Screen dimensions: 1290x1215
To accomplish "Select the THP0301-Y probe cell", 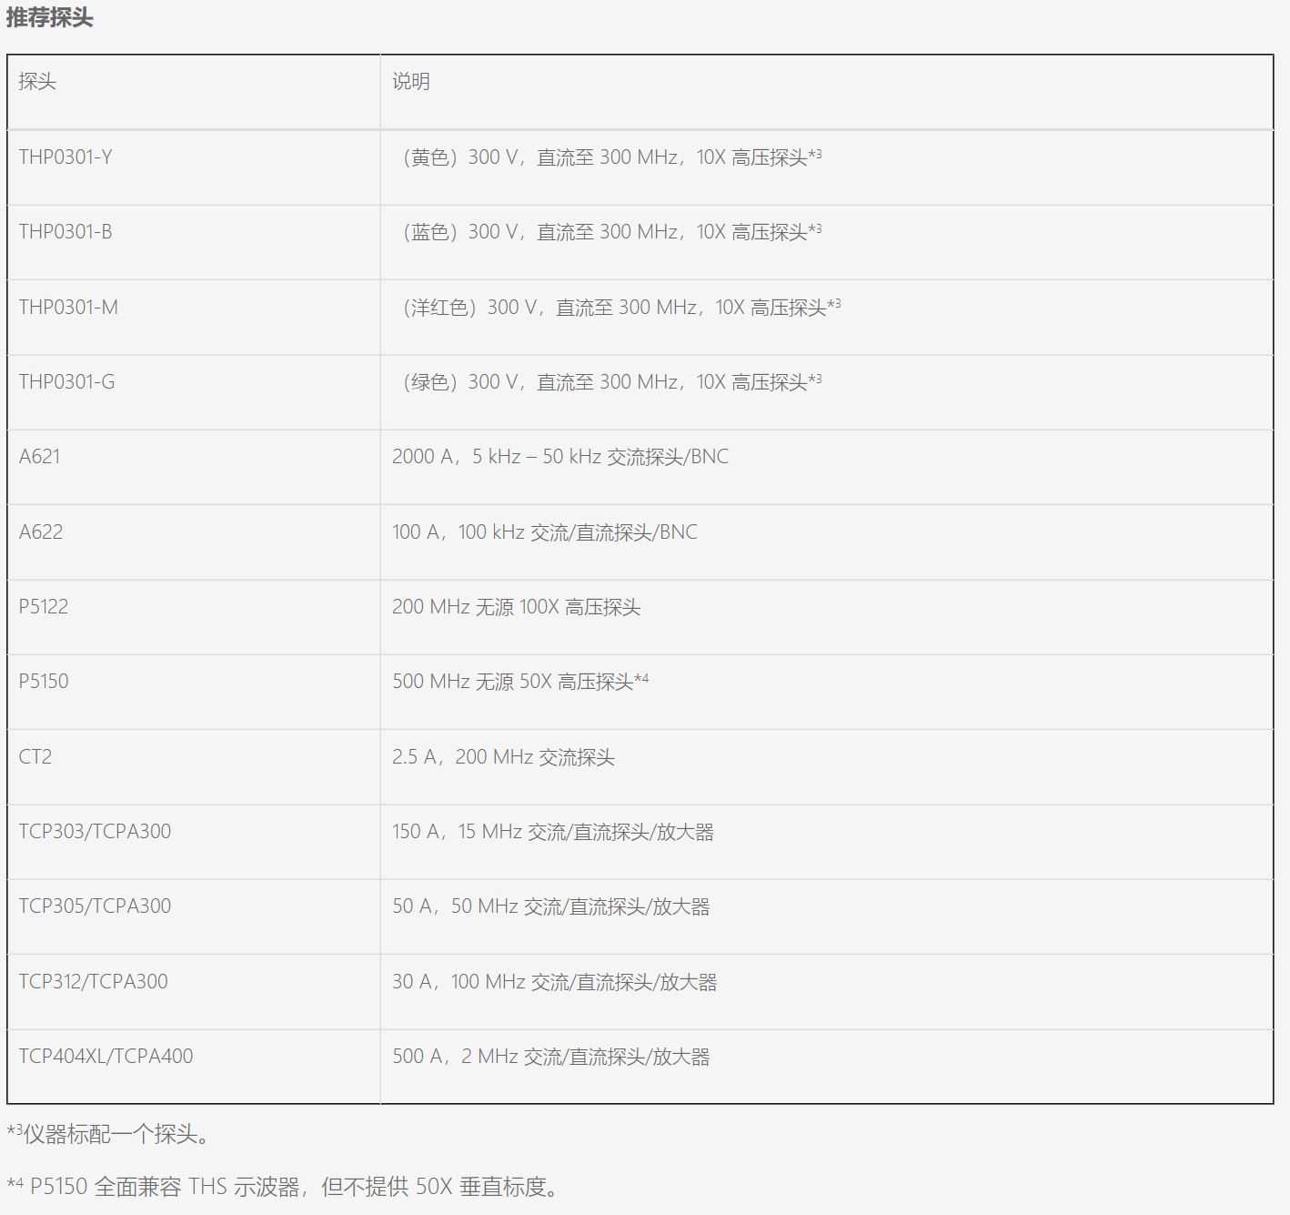I will [x=66, y=157].
